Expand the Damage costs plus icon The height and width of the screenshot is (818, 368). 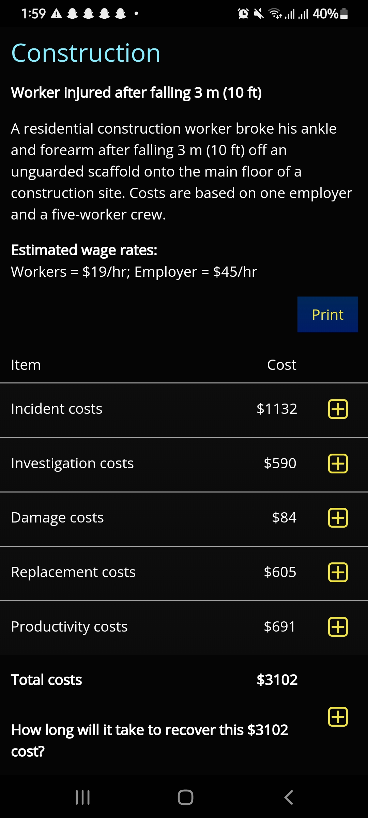338,518
